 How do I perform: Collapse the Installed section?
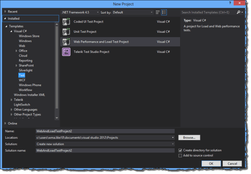[5, 18]
